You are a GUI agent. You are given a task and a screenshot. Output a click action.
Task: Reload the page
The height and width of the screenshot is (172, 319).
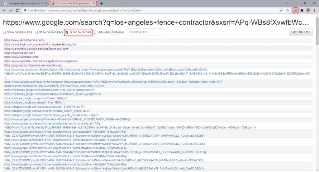(17, 10)
